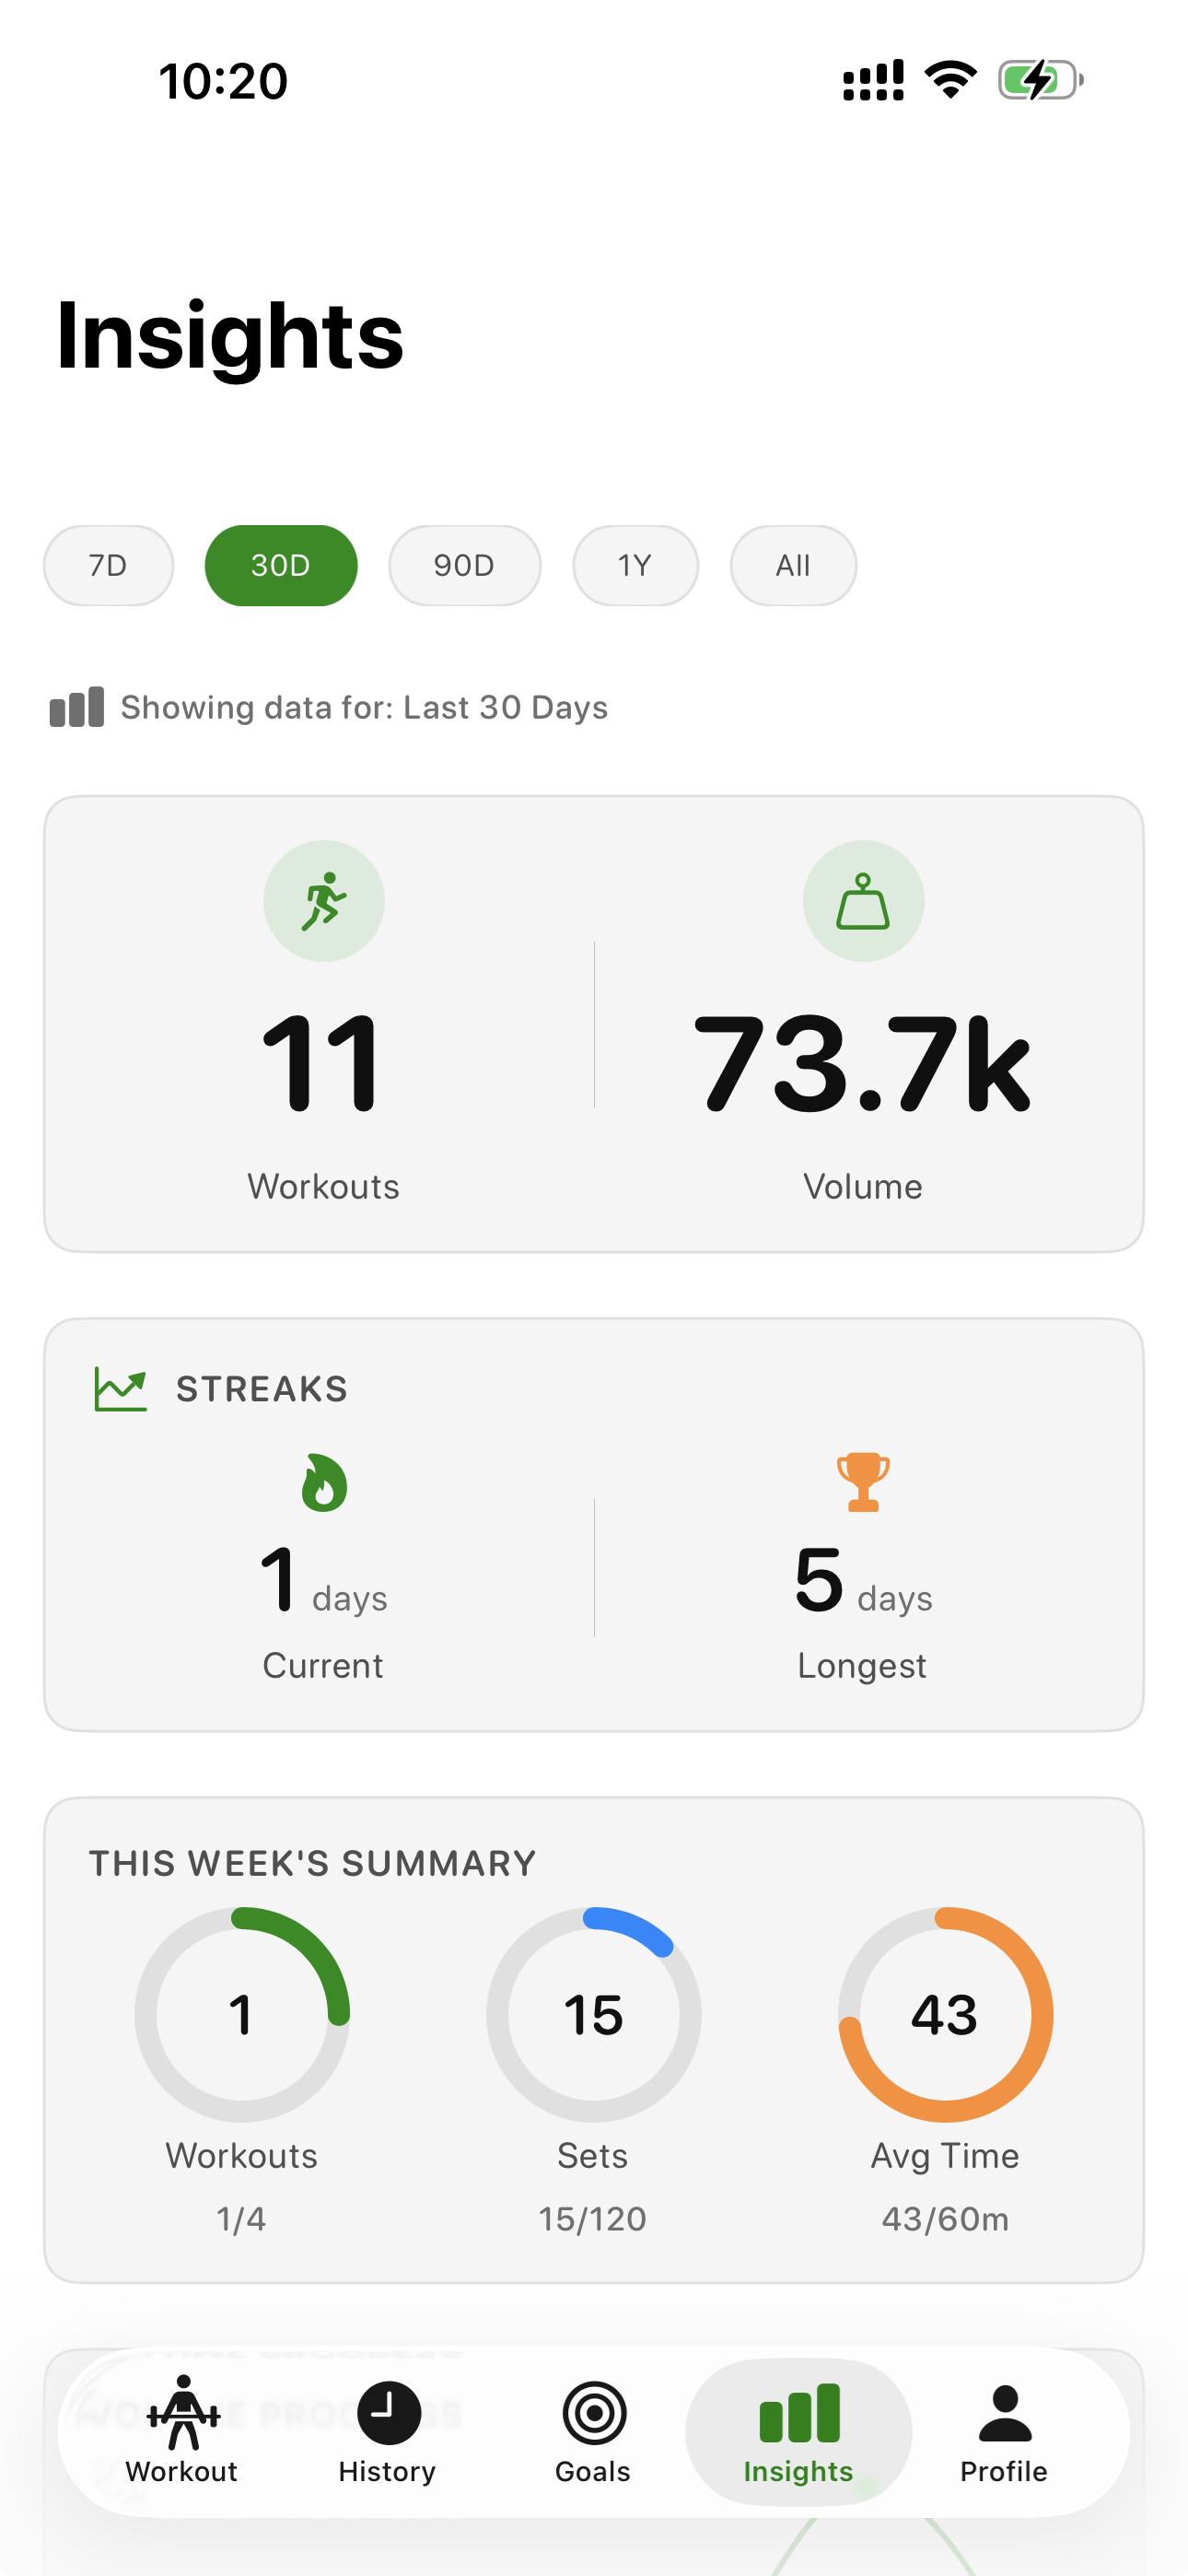Tap the battery charging status icon

pos(1040,80)
